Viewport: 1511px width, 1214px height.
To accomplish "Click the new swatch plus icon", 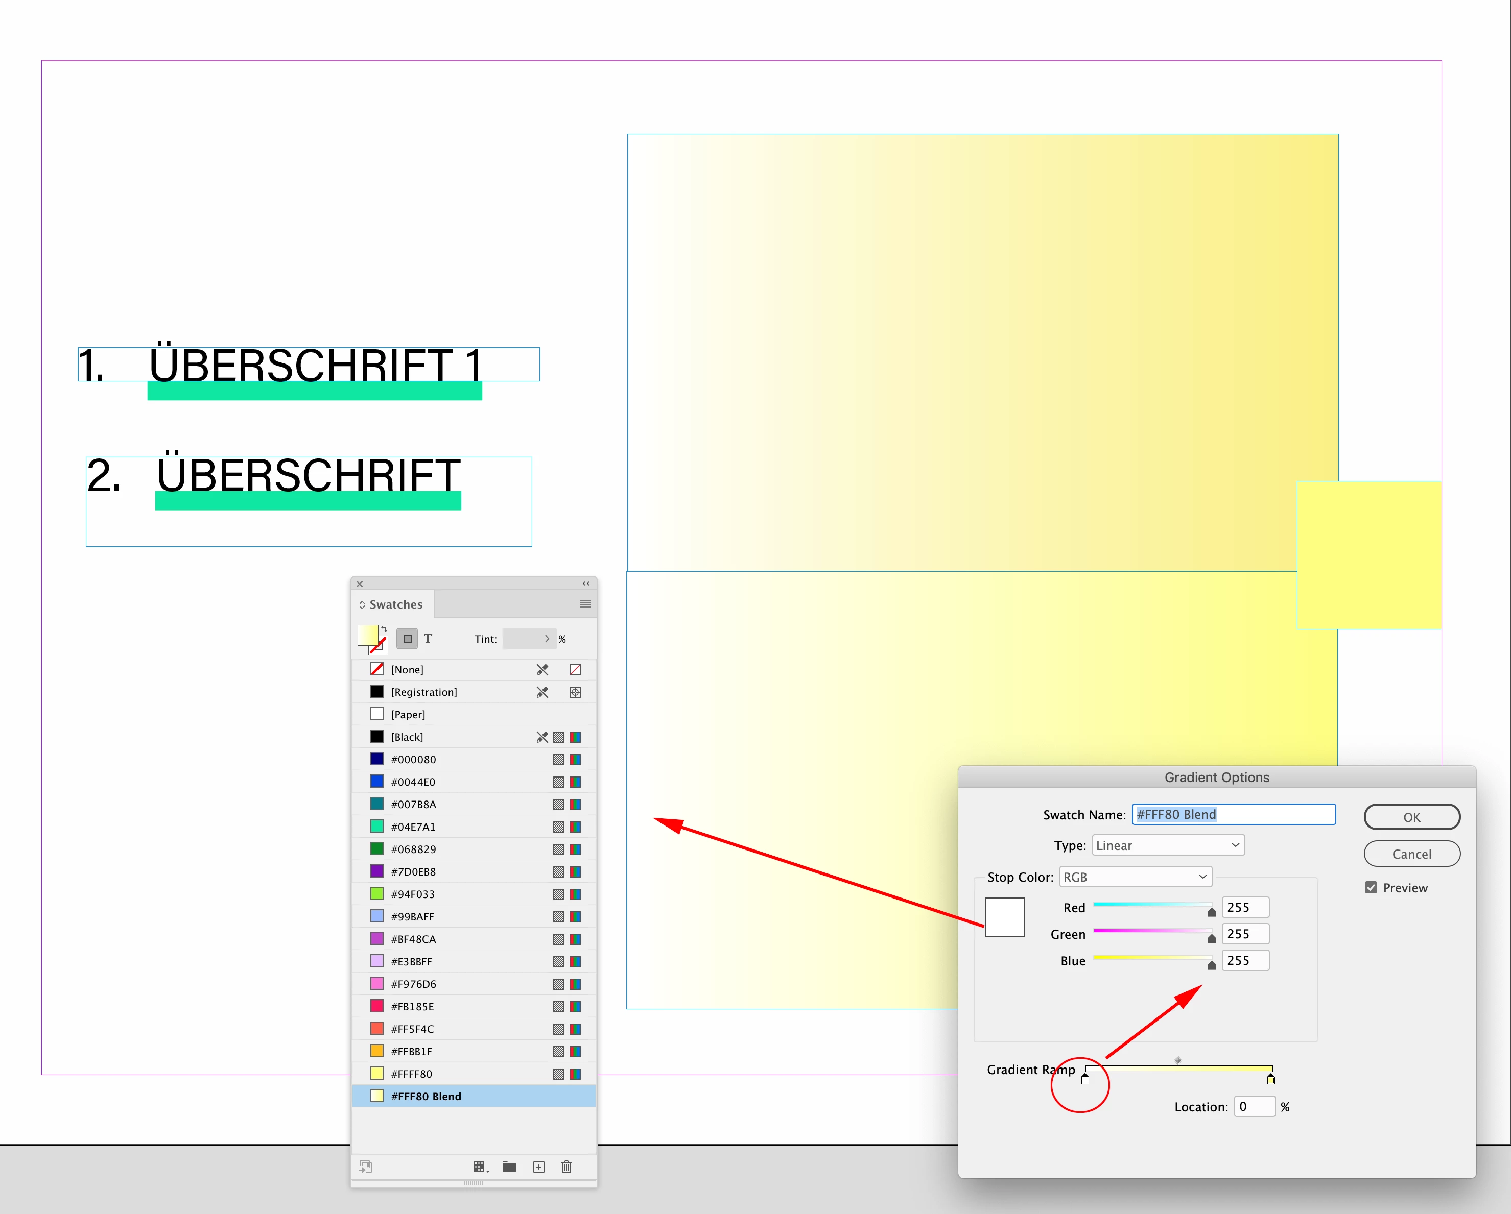I will (538, 1167).
